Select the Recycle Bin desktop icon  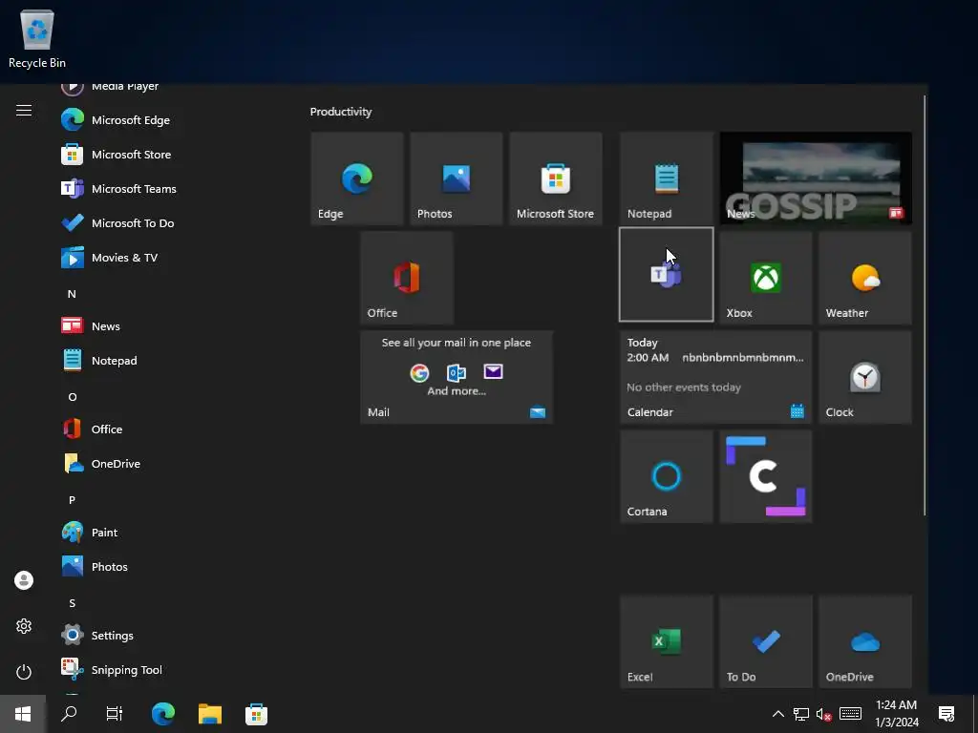point(37,39)
